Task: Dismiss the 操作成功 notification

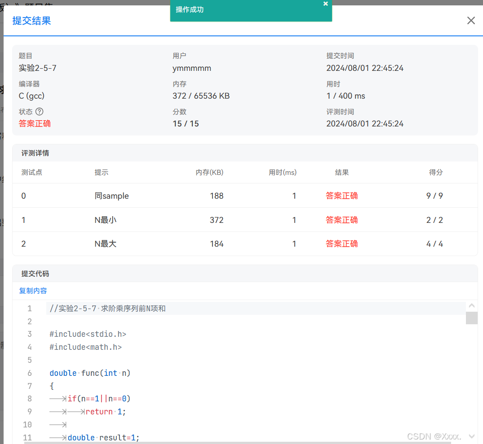Action: [325, 4]
